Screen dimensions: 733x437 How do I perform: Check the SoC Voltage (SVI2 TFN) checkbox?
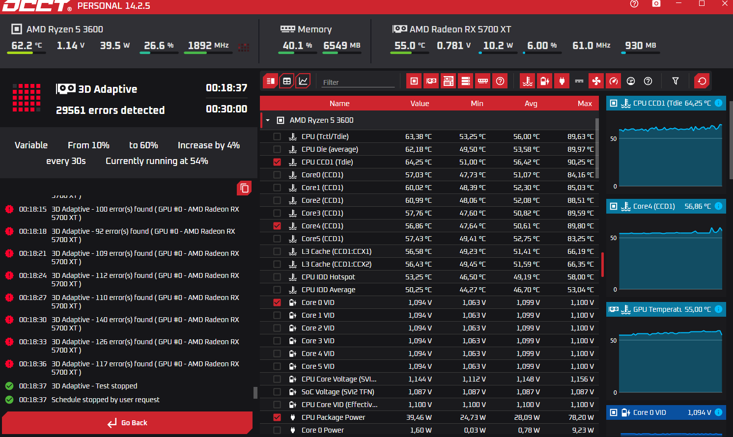pos(277,392)
